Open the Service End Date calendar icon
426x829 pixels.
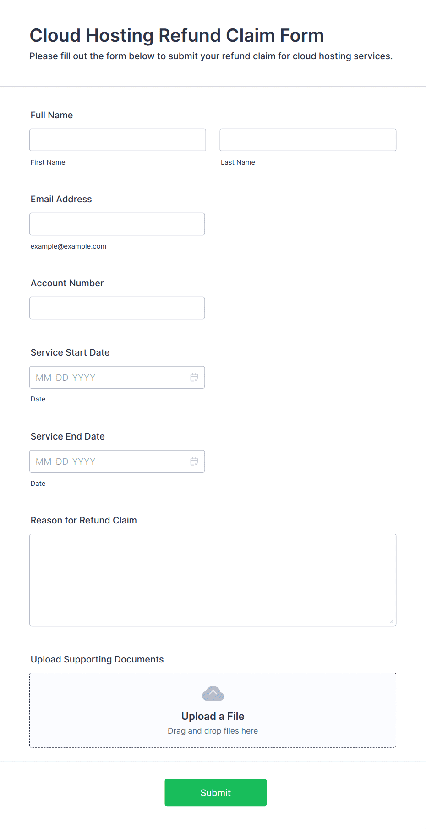[194, 461]
